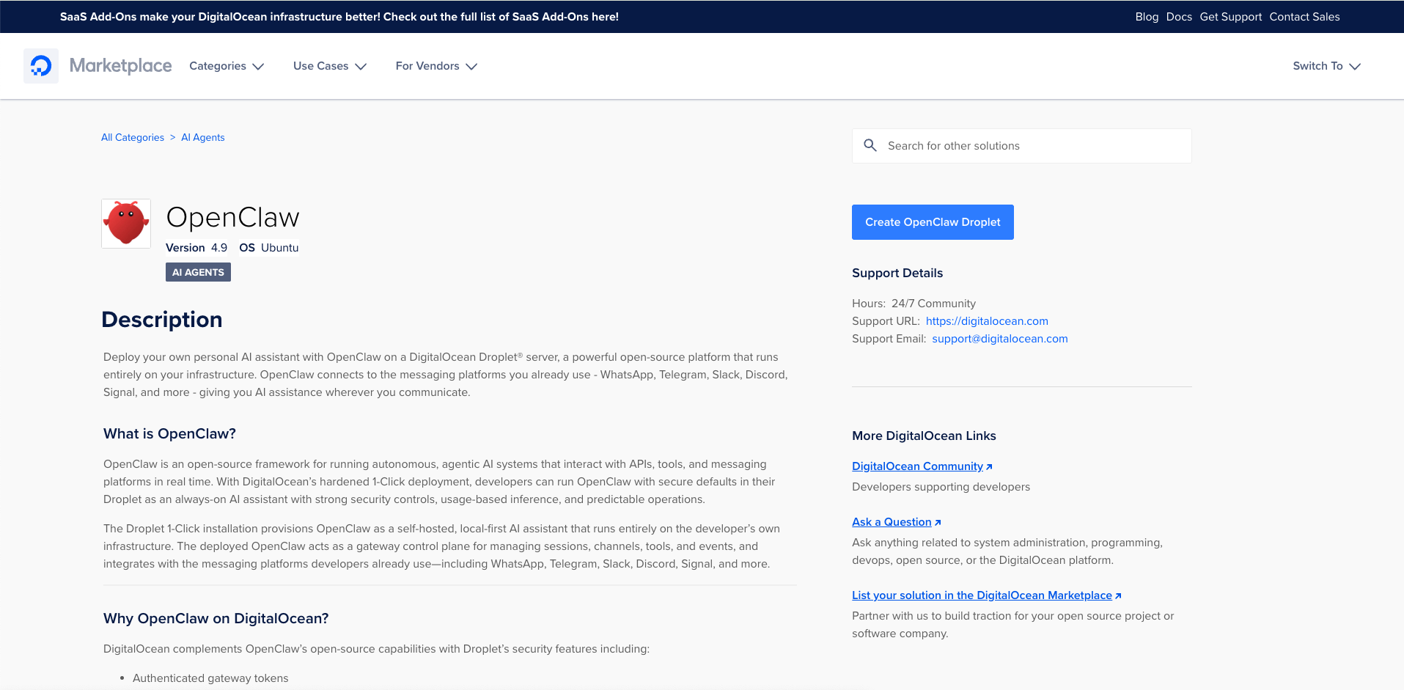Click support@digitalocean.com email link

pos(1000,339)
